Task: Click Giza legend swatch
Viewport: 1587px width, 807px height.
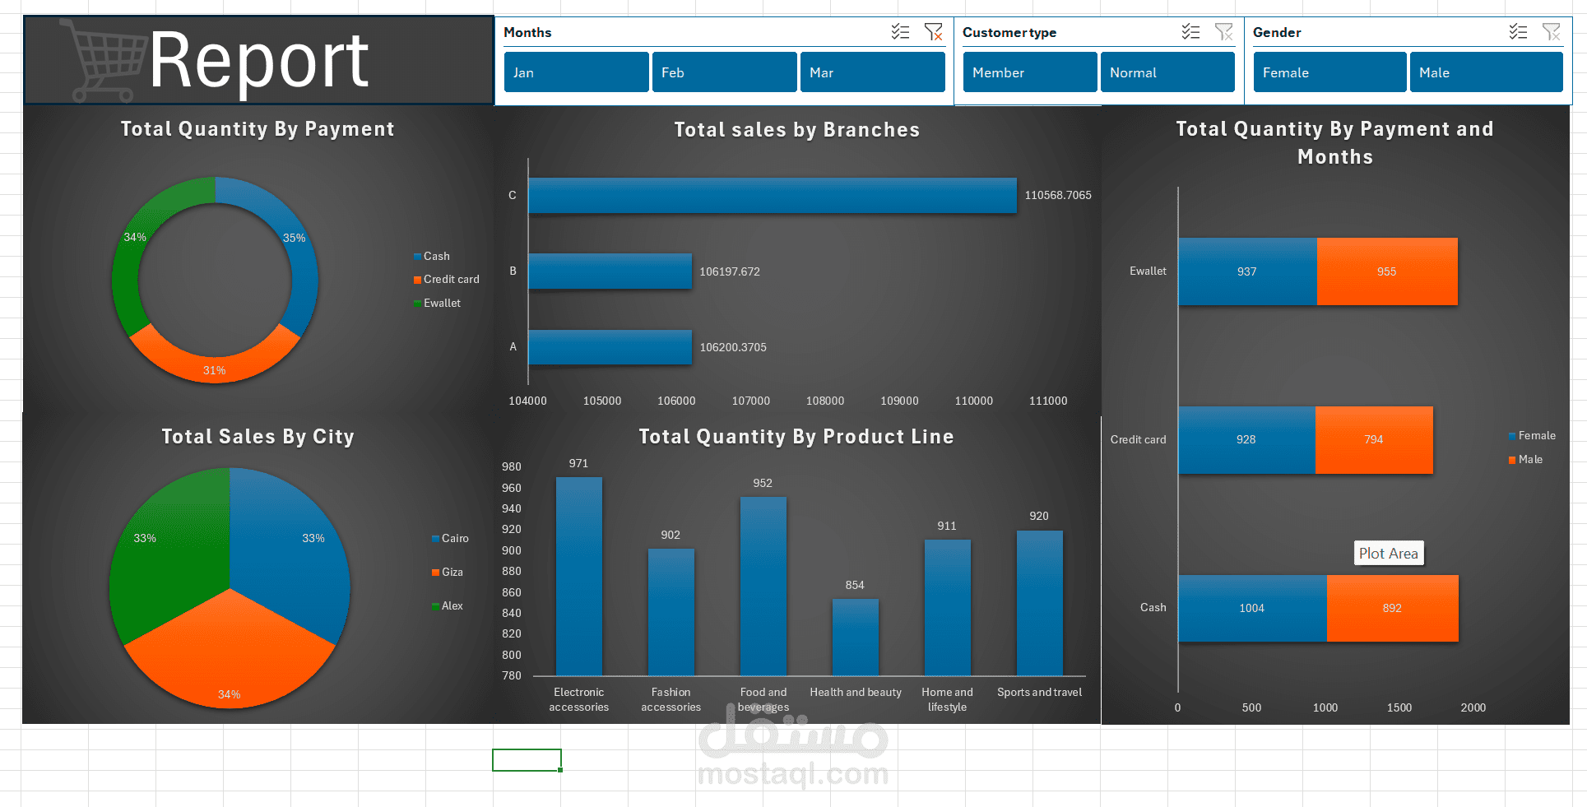Action: pyautogui.click(x=435, y=573)
